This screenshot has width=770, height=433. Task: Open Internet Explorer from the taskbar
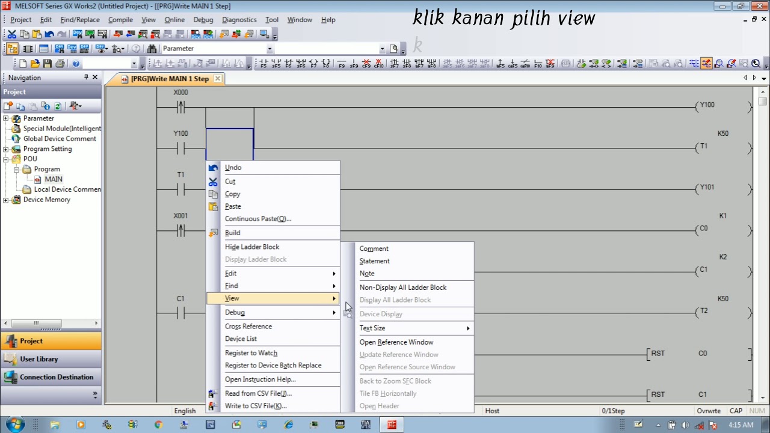coord(288,425)
